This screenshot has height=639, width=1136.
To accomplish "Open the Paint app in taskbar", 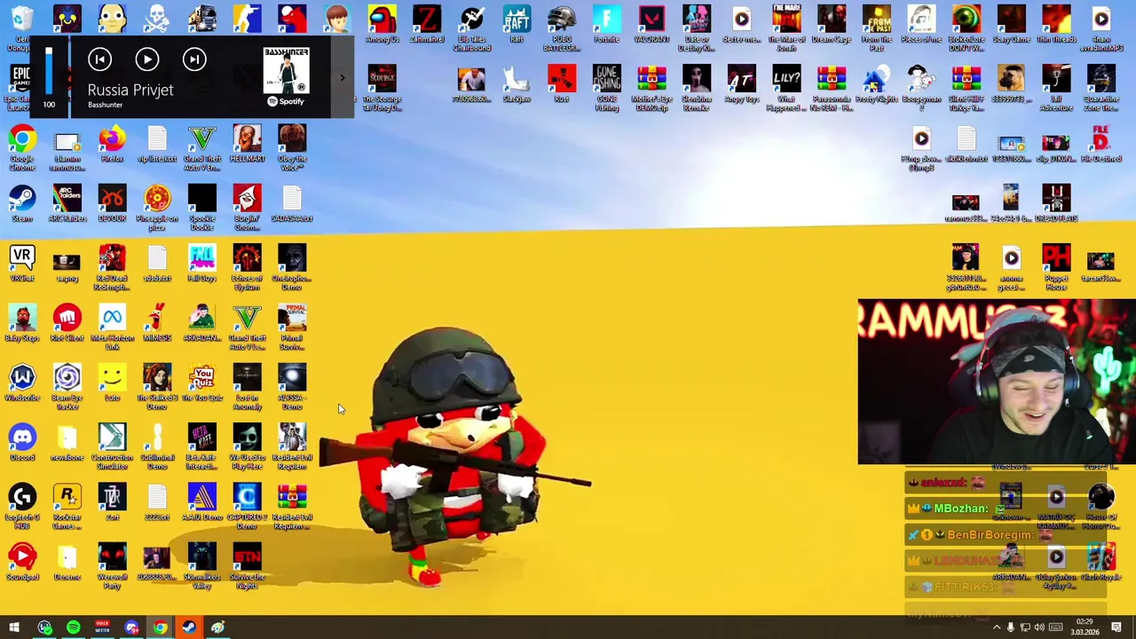I will click(x=217, y=628).
